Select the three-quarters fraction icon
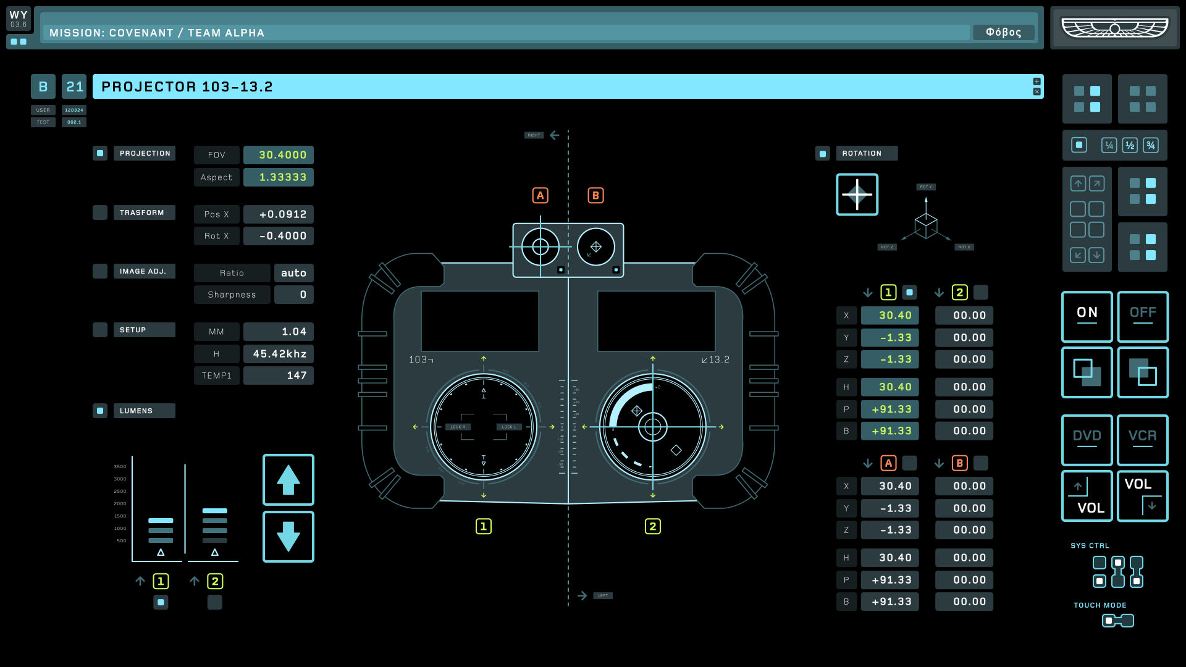The image size is (1186, 667). tap(1150, 145)
